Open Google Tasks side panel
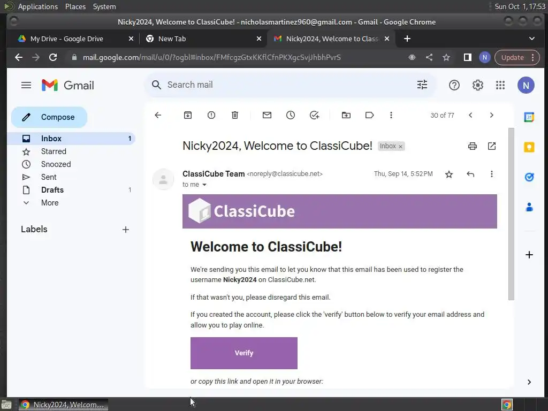Screen dimensions: 548x411 point(529,177)
